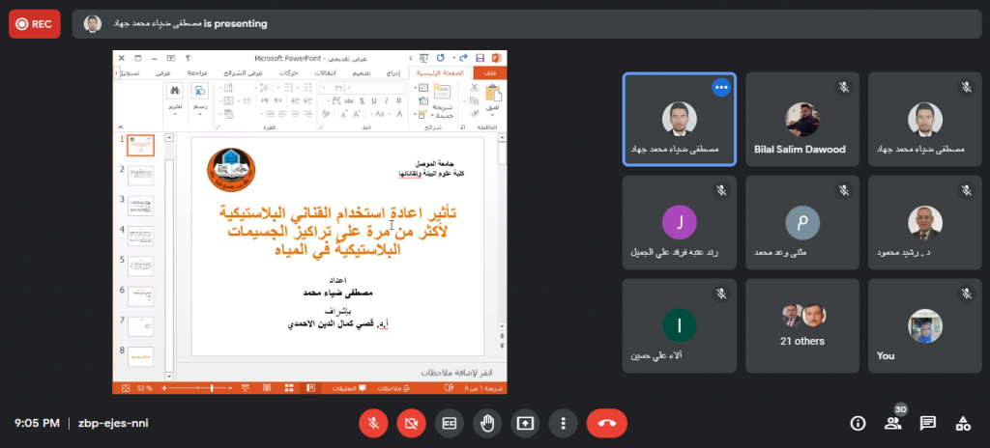
Task: Open the chat with everyone panel
Action: [x=928, y=423]
